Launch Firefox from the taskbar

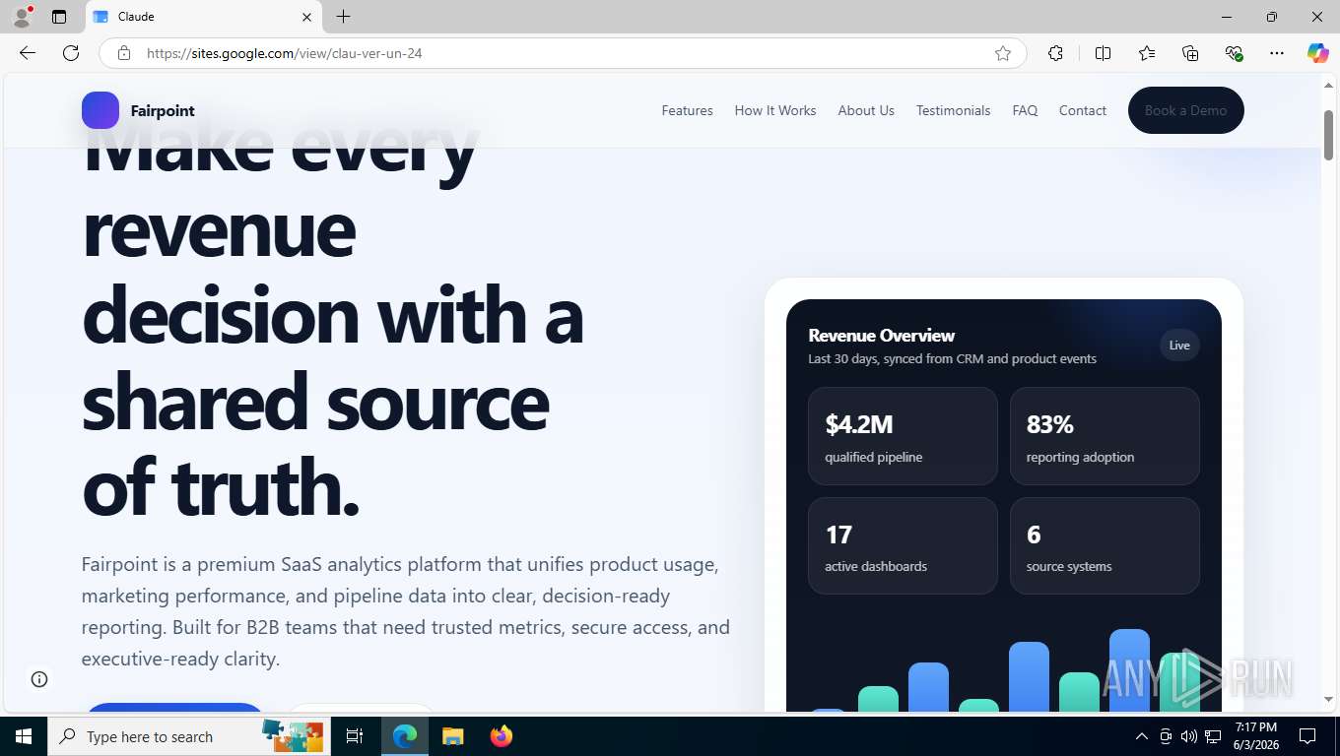point(502,736)
